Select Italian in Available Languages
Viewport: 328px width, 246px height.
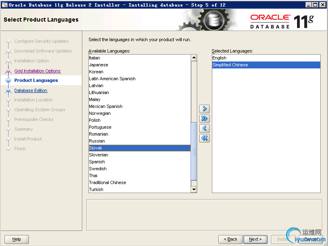(139, 58)
